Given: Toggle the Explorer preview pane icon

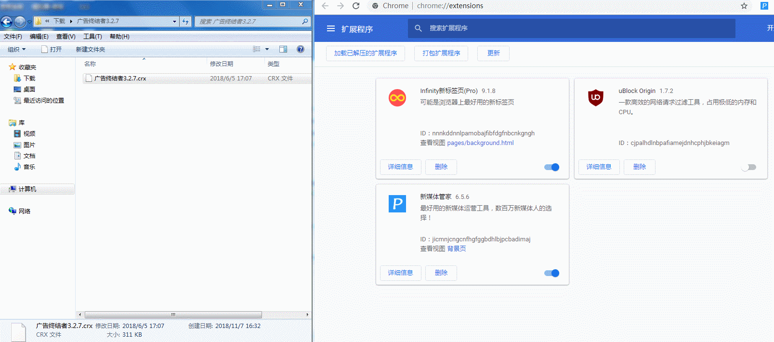Looking at the screenshot, I should click(x=283, y=49).
